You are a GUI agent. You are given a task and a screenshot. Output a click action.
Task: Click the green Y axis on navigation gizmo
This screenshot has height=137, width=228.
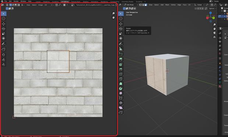214,18
